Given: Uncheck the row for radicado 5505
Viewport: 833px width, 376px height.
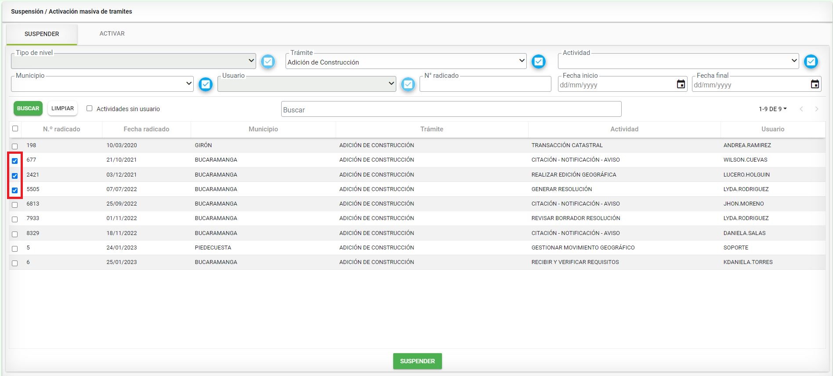Looking at the screenshot, I should point(15,190).
